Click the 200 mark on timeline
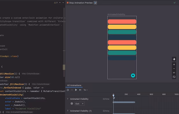179x114 pixels. [126, 94]
